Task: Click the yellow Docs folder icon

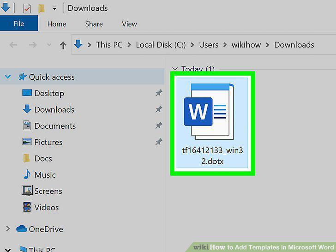Action: pos(27,158)
